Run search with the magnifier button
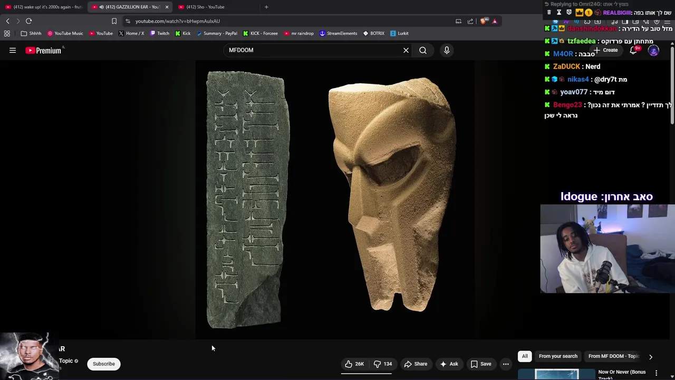The width and height of the screenshot is (675, 380). tap(423, 50)
